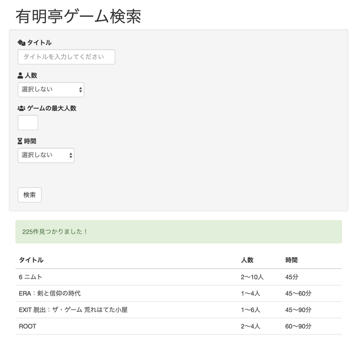
Task: Click the ゲームの最大人数 form label text
Action: 52,108
